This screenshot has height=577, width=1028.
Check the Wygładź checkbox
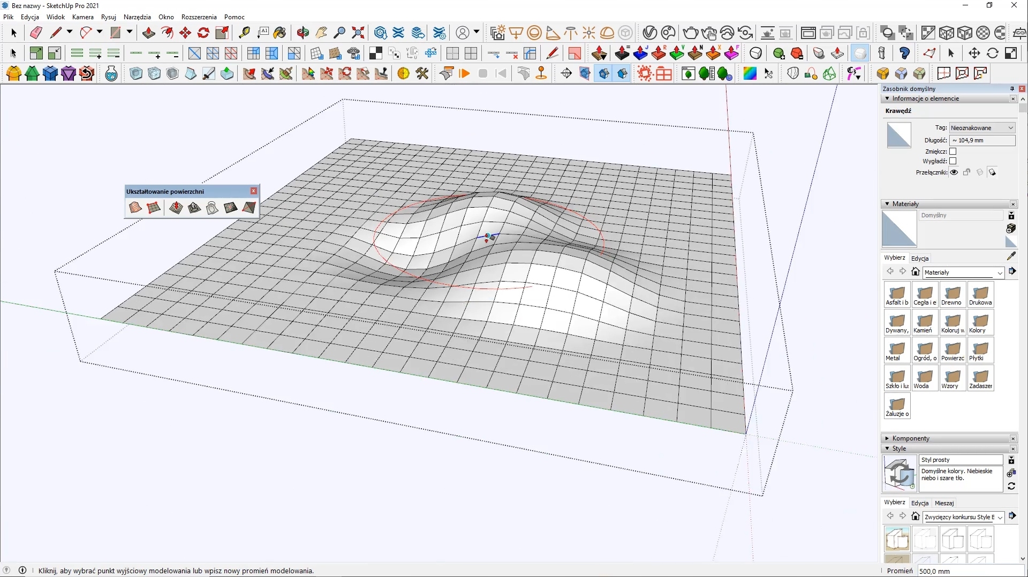tap(953, 161)
